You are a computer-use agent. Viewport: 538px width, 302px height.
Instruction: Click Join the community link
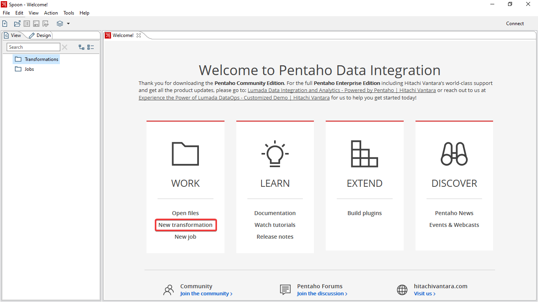click(206, 294)
